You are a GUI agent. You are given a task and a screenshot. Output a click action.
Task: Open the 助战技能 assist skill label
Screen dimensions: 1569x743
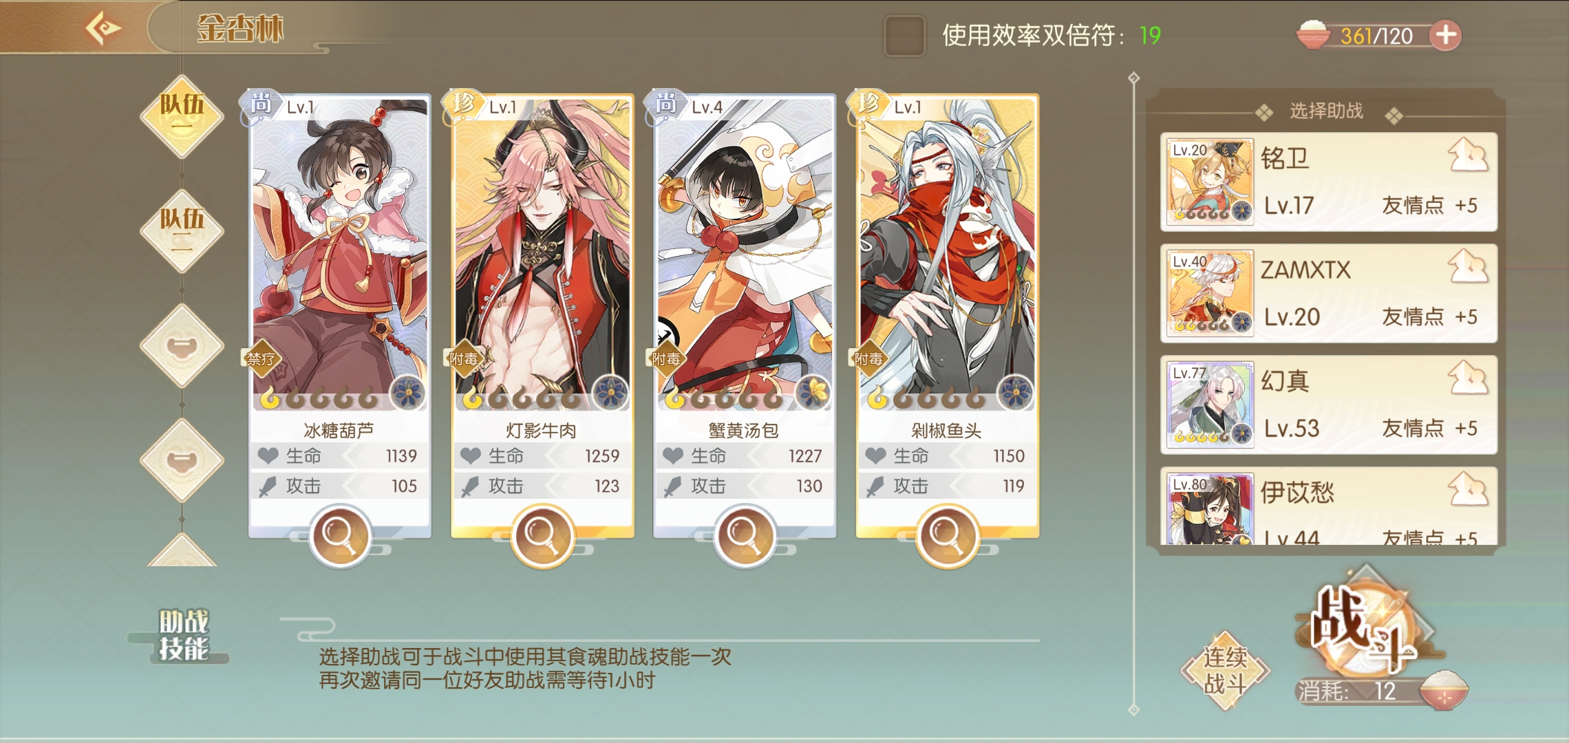point(182,635)
